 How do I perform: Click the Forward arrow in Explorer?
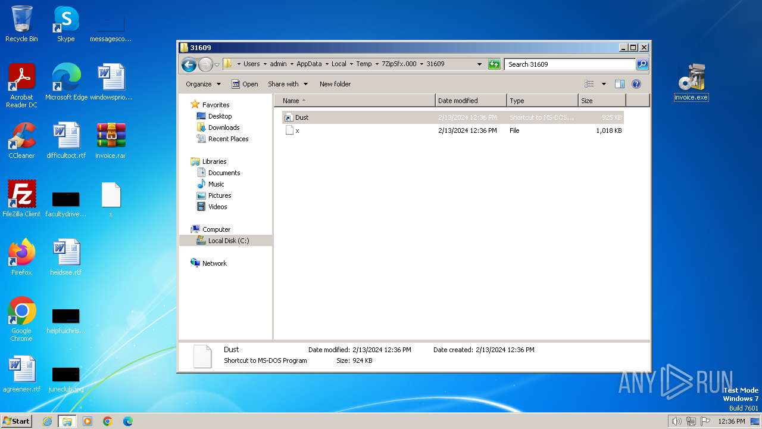coord(205,64)
